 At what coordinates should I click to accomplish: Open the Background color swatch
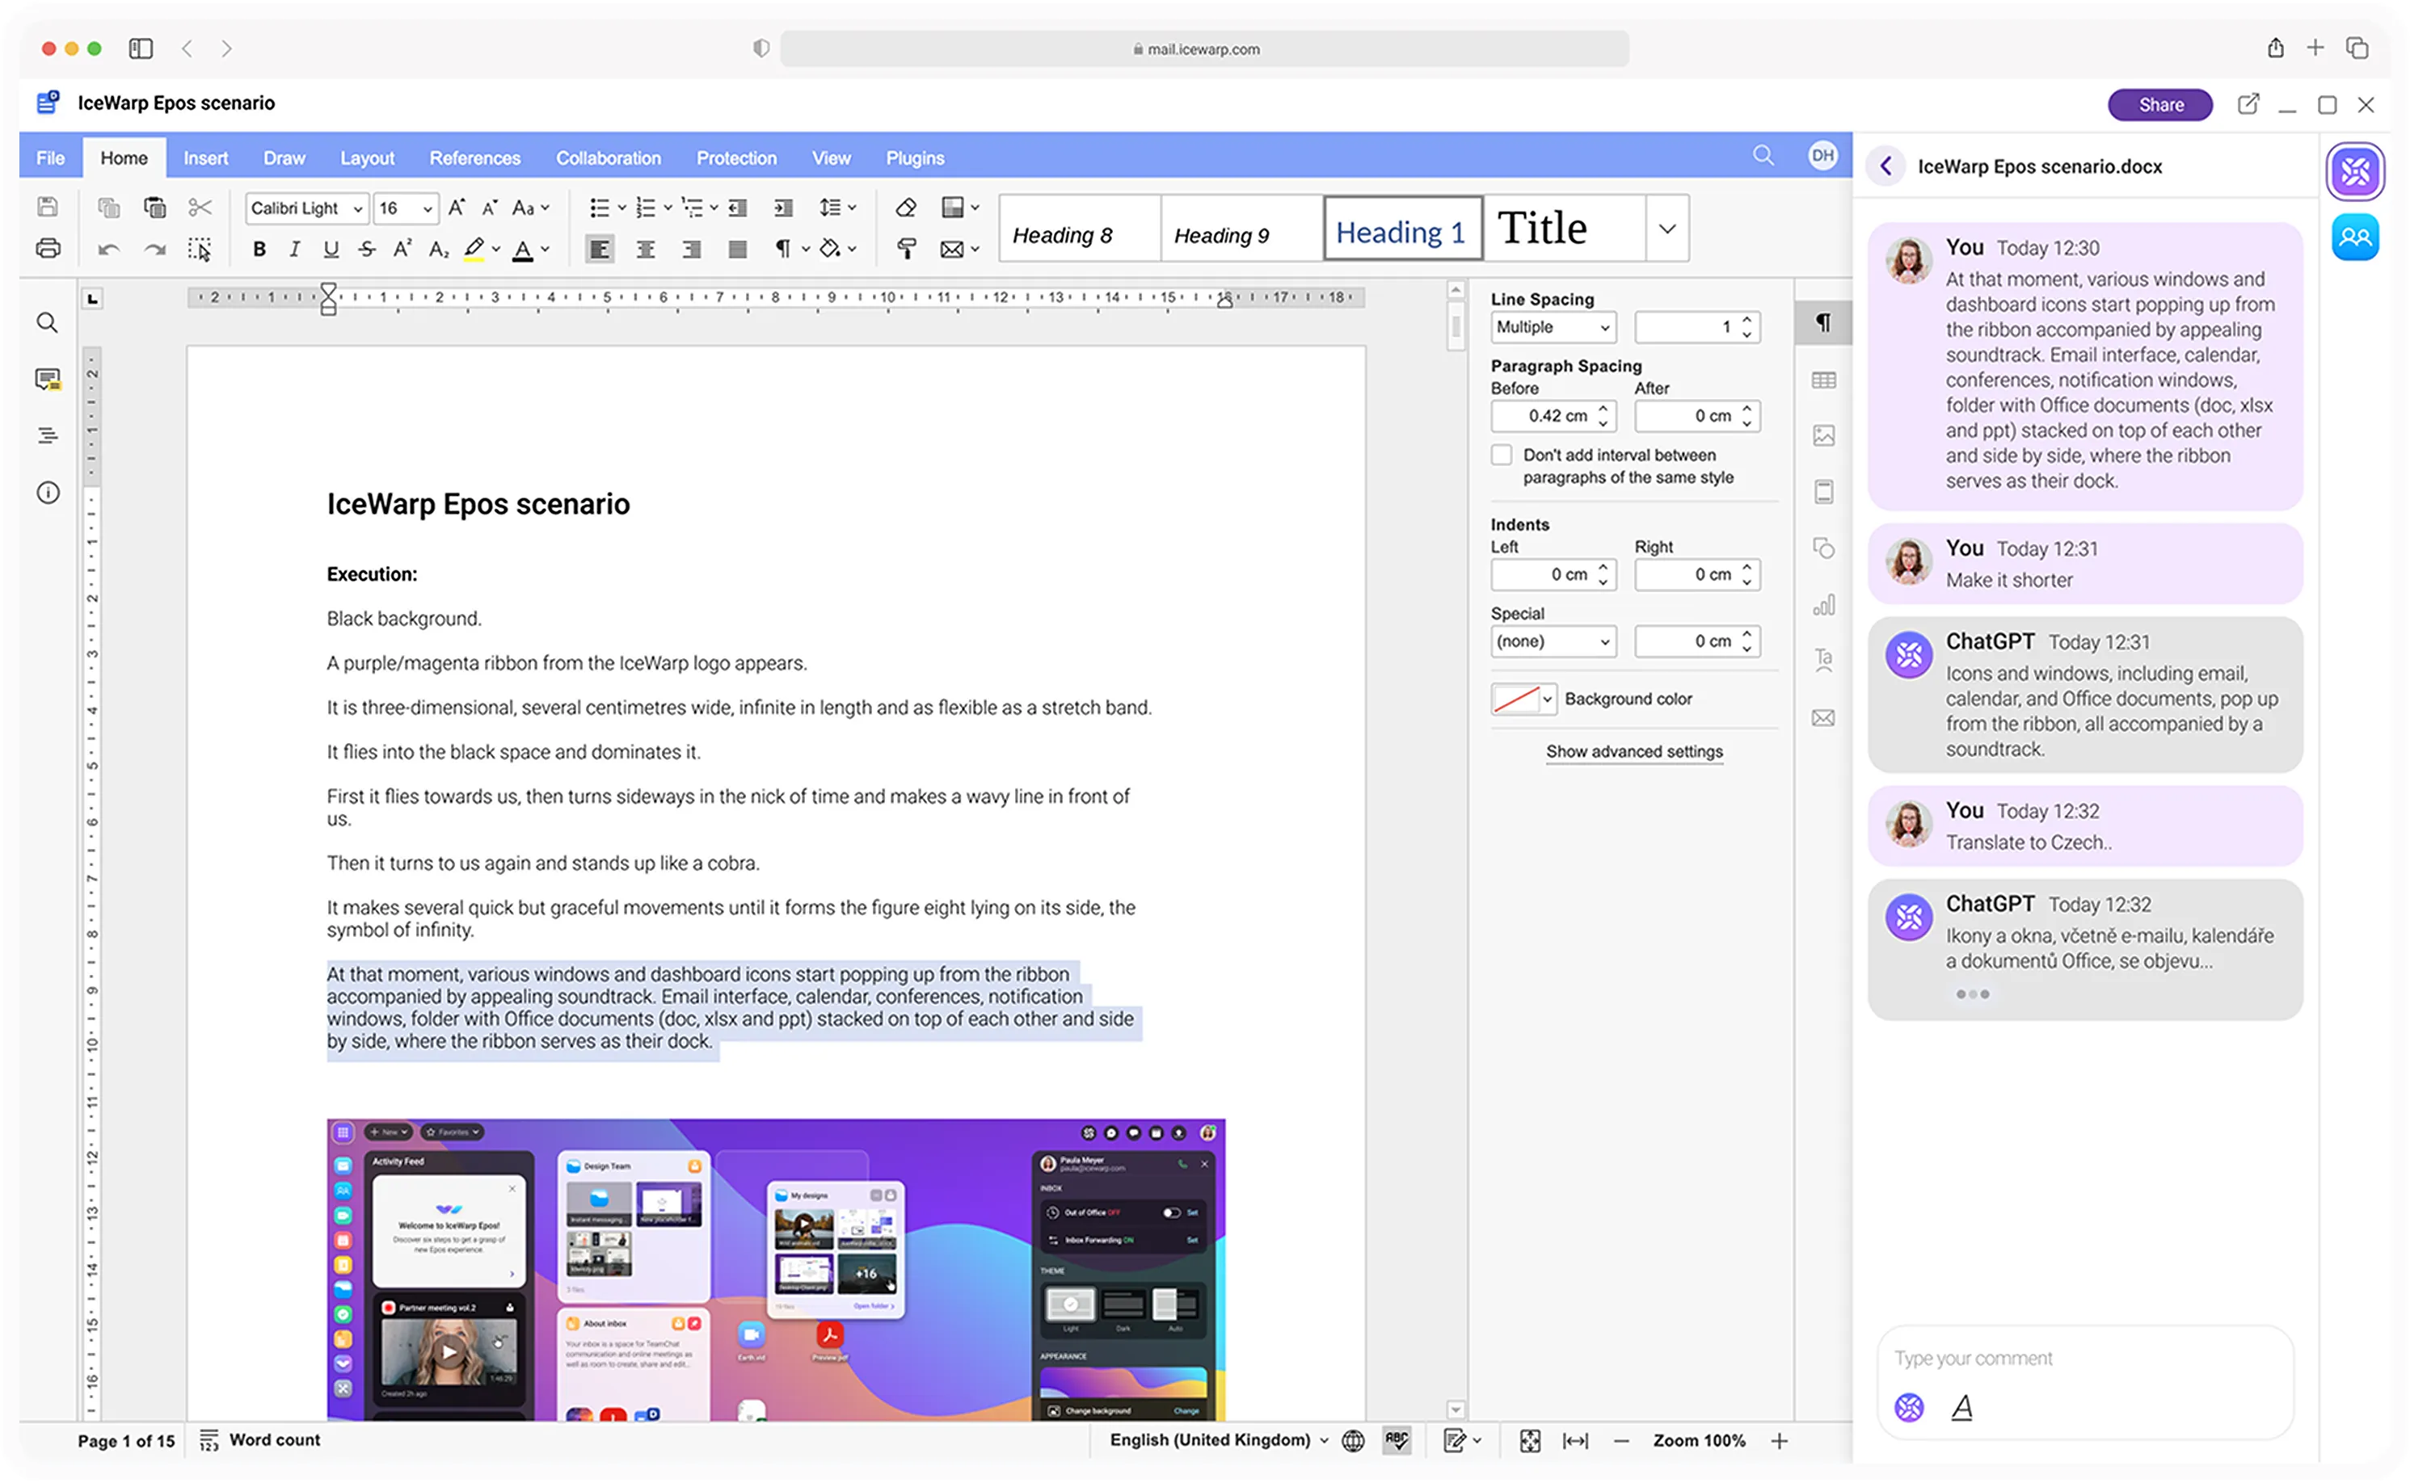click(1523, 699)
